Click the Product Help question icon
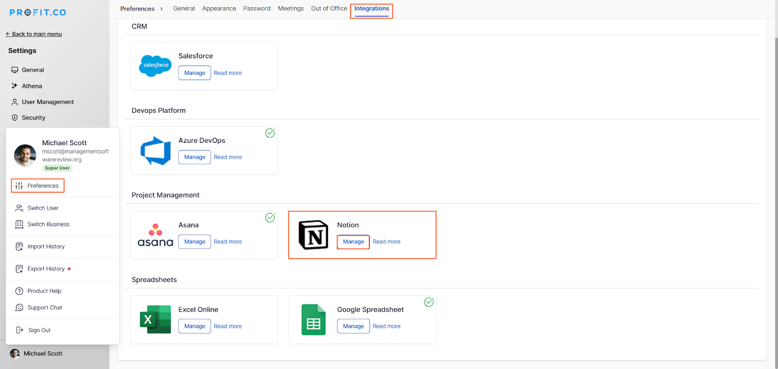Viewport: 778px width, 369px height. (19, 291)
